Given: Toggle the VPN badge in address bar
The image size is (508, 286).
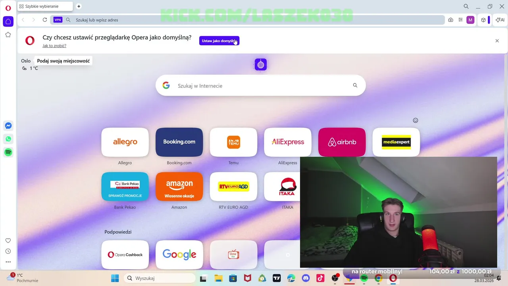Looking at the screenshot, I should point(58,20).
